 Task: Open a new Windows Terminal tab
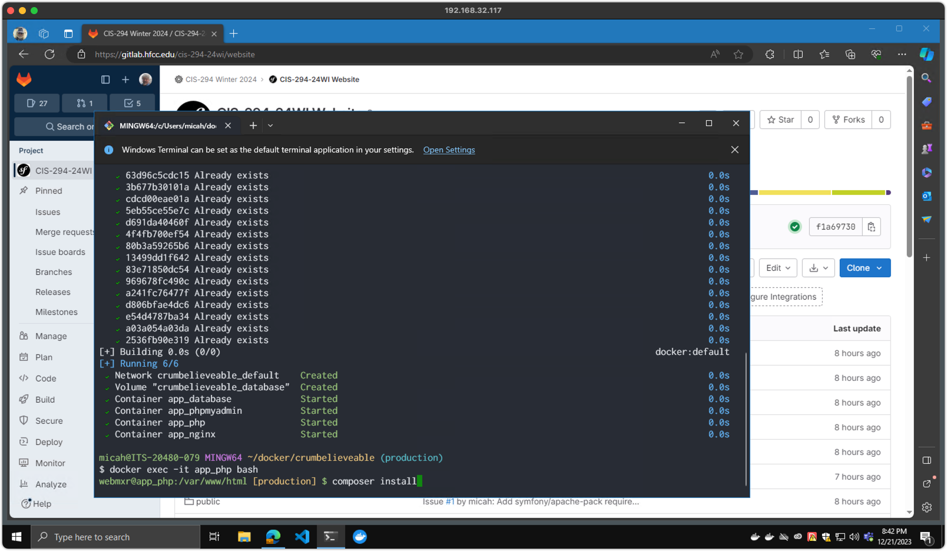click(253, 125)
